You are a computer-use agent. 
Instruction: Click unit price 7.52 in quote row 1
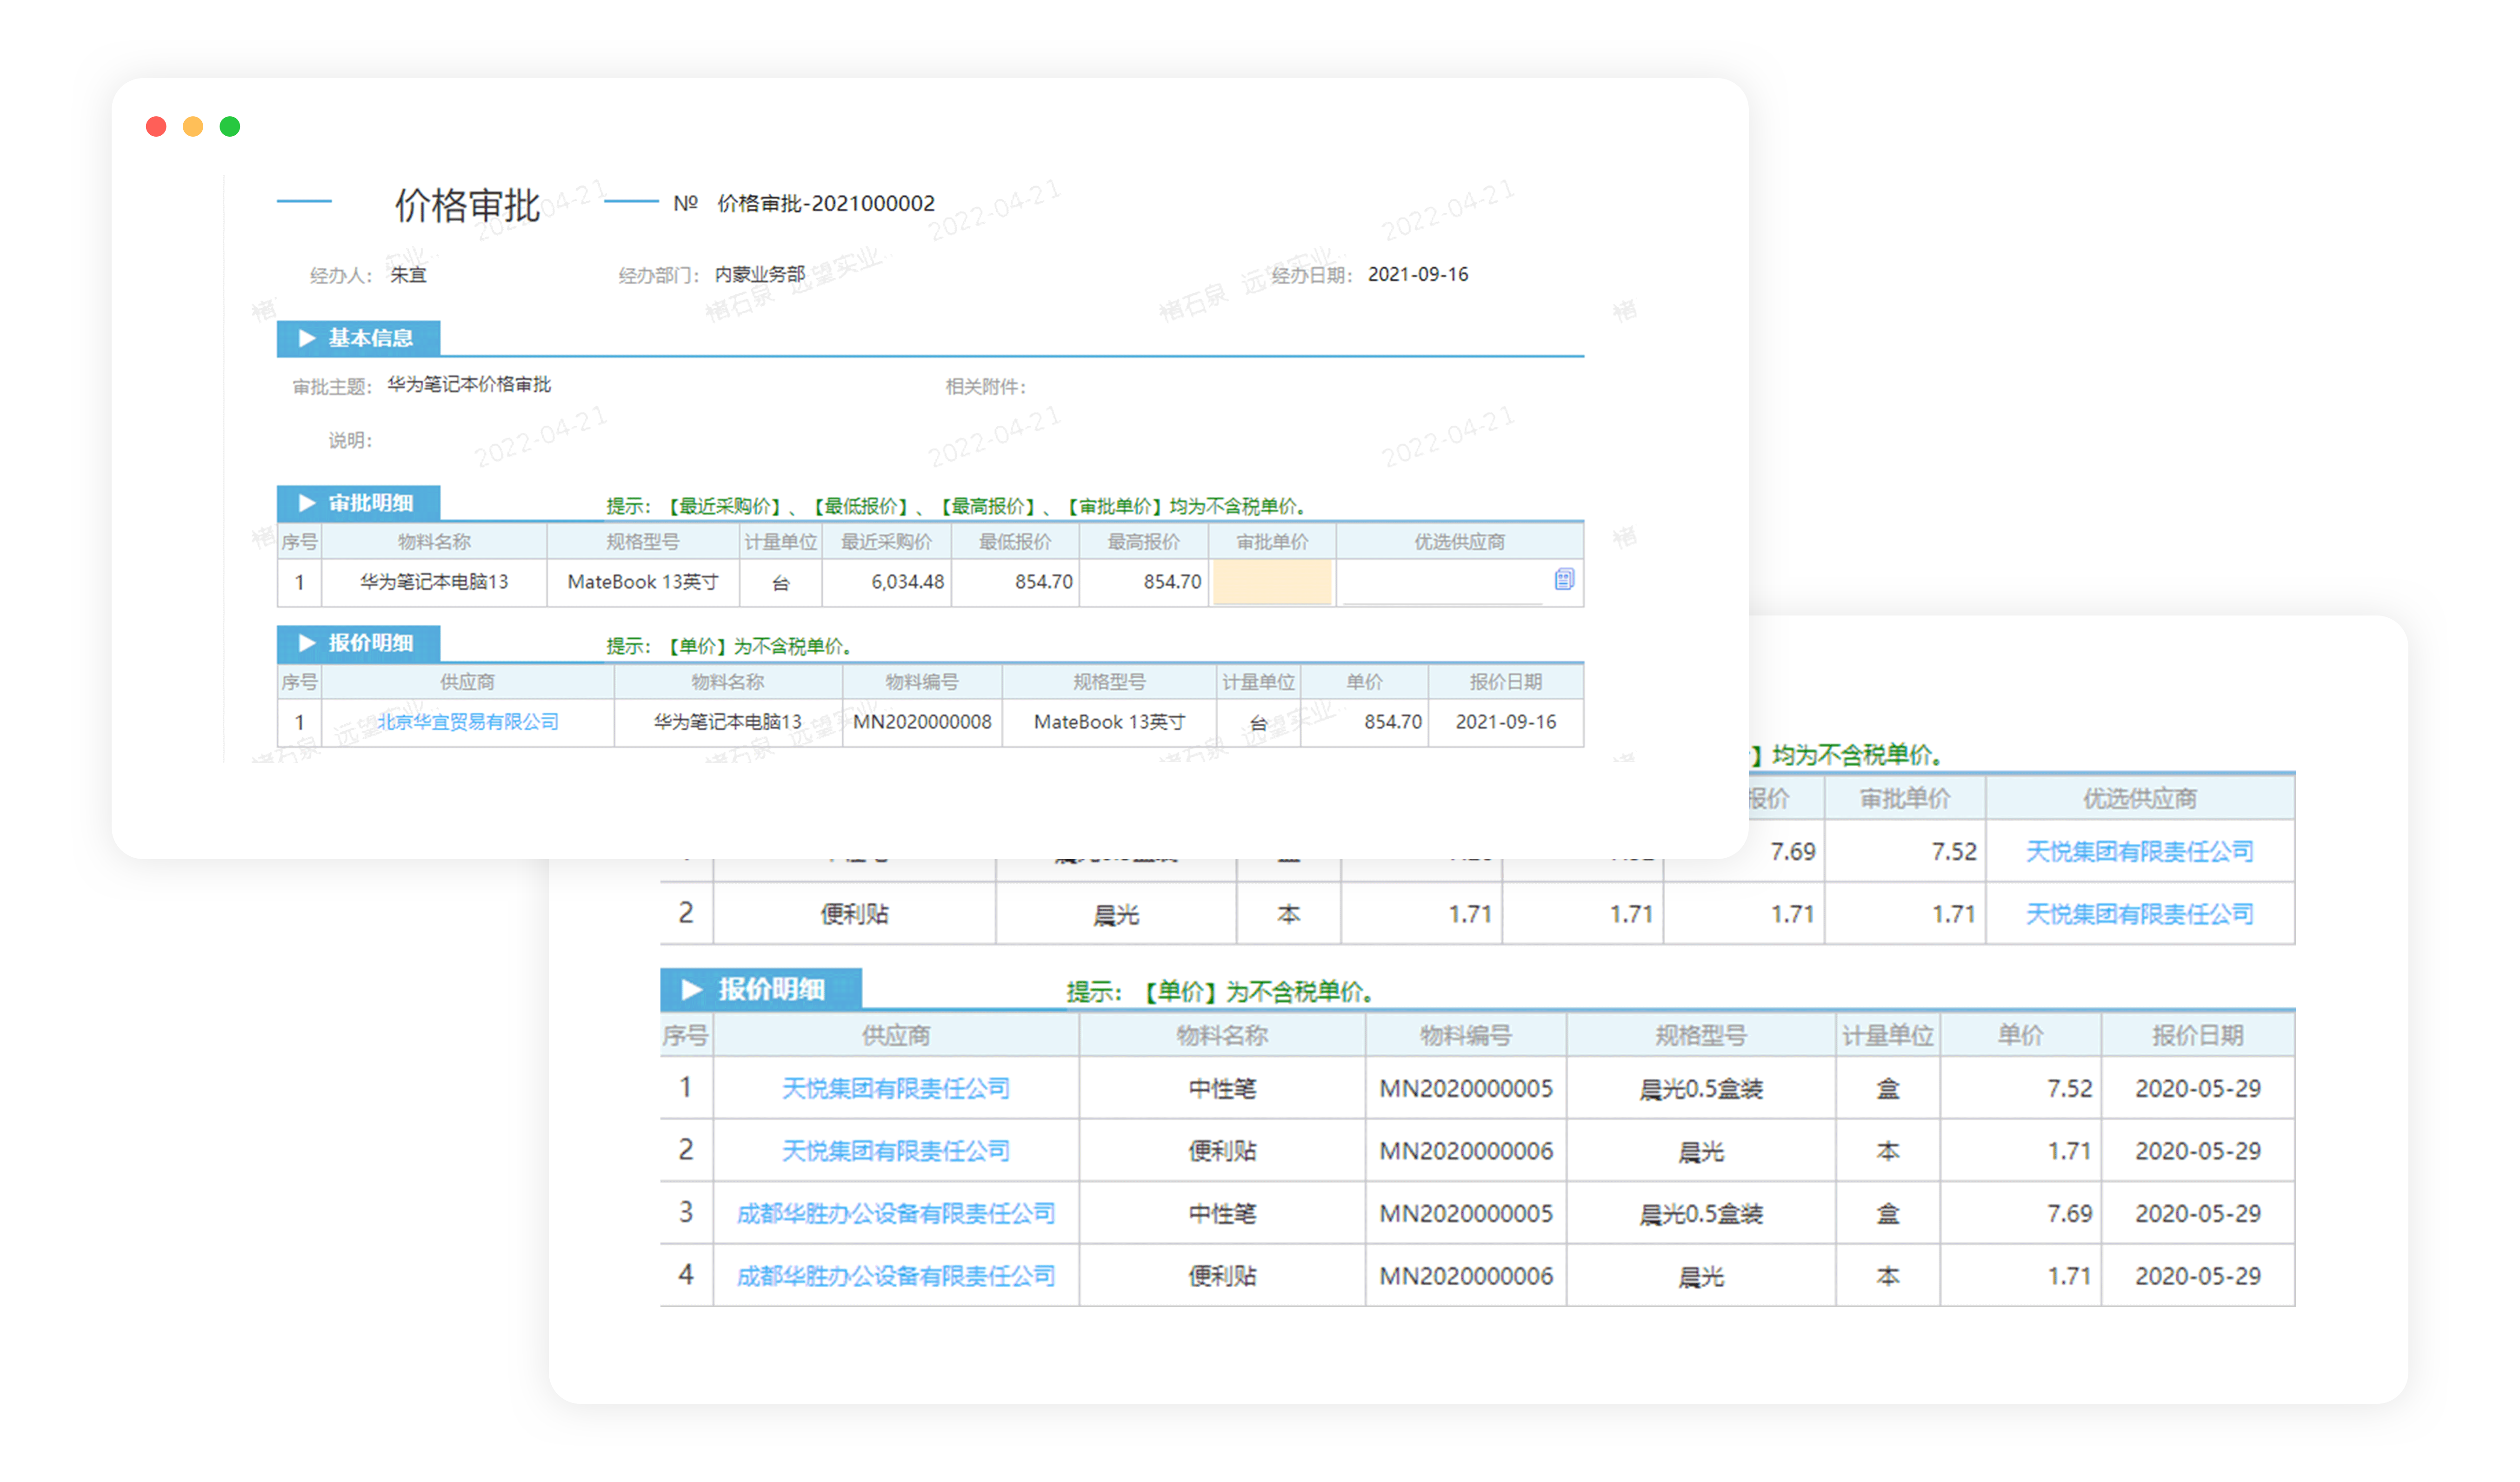click(2069, 1088)
